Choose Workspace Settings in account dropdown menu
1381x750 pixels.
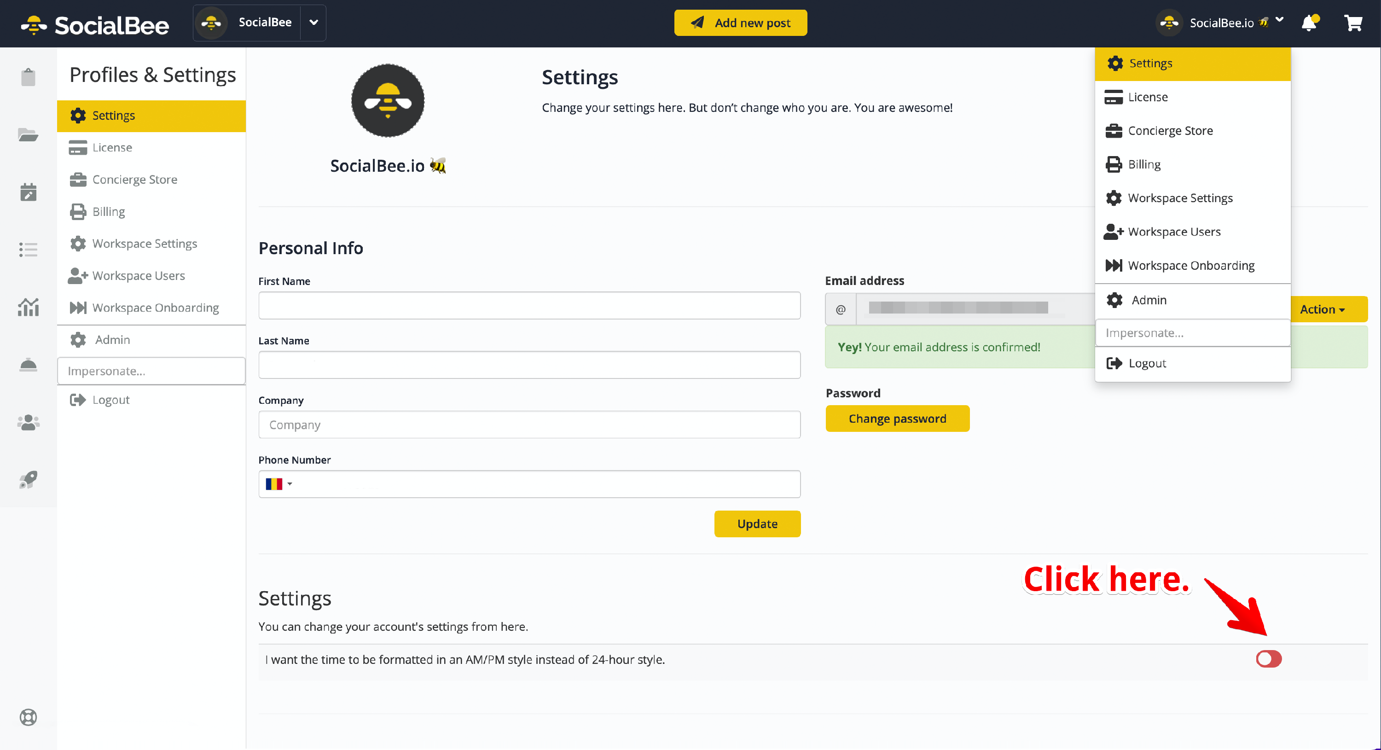pyautogui.click(x=1192, y=198)
